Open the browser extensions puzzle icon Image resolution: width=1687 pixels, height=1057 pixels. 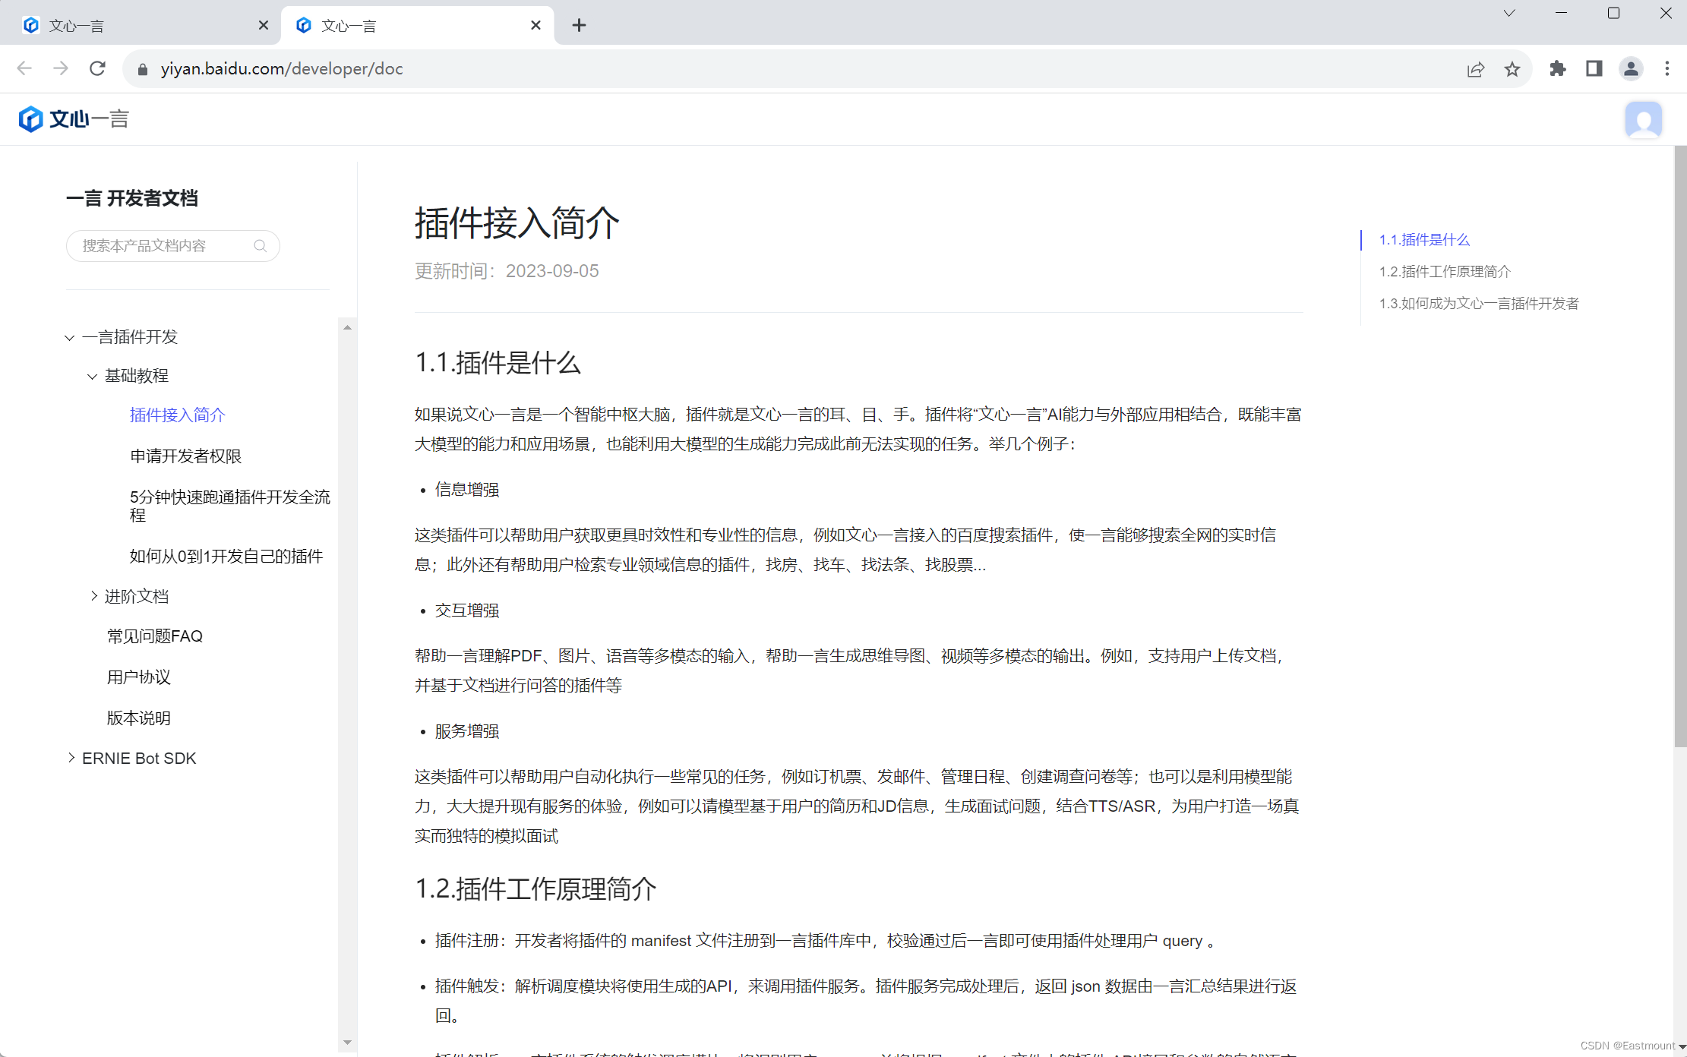point(1558,69)
